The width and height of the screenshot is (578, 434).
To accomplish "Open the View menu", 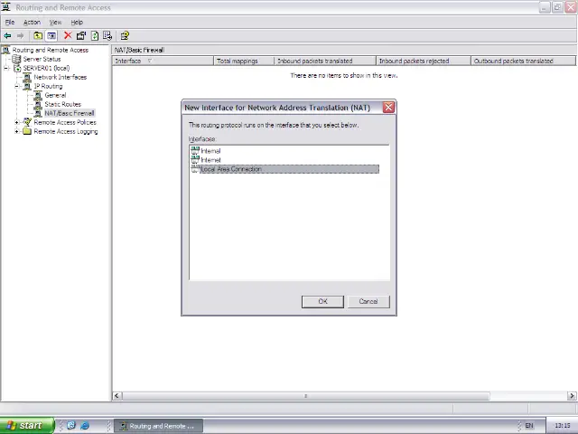I will tap(56, 22).
